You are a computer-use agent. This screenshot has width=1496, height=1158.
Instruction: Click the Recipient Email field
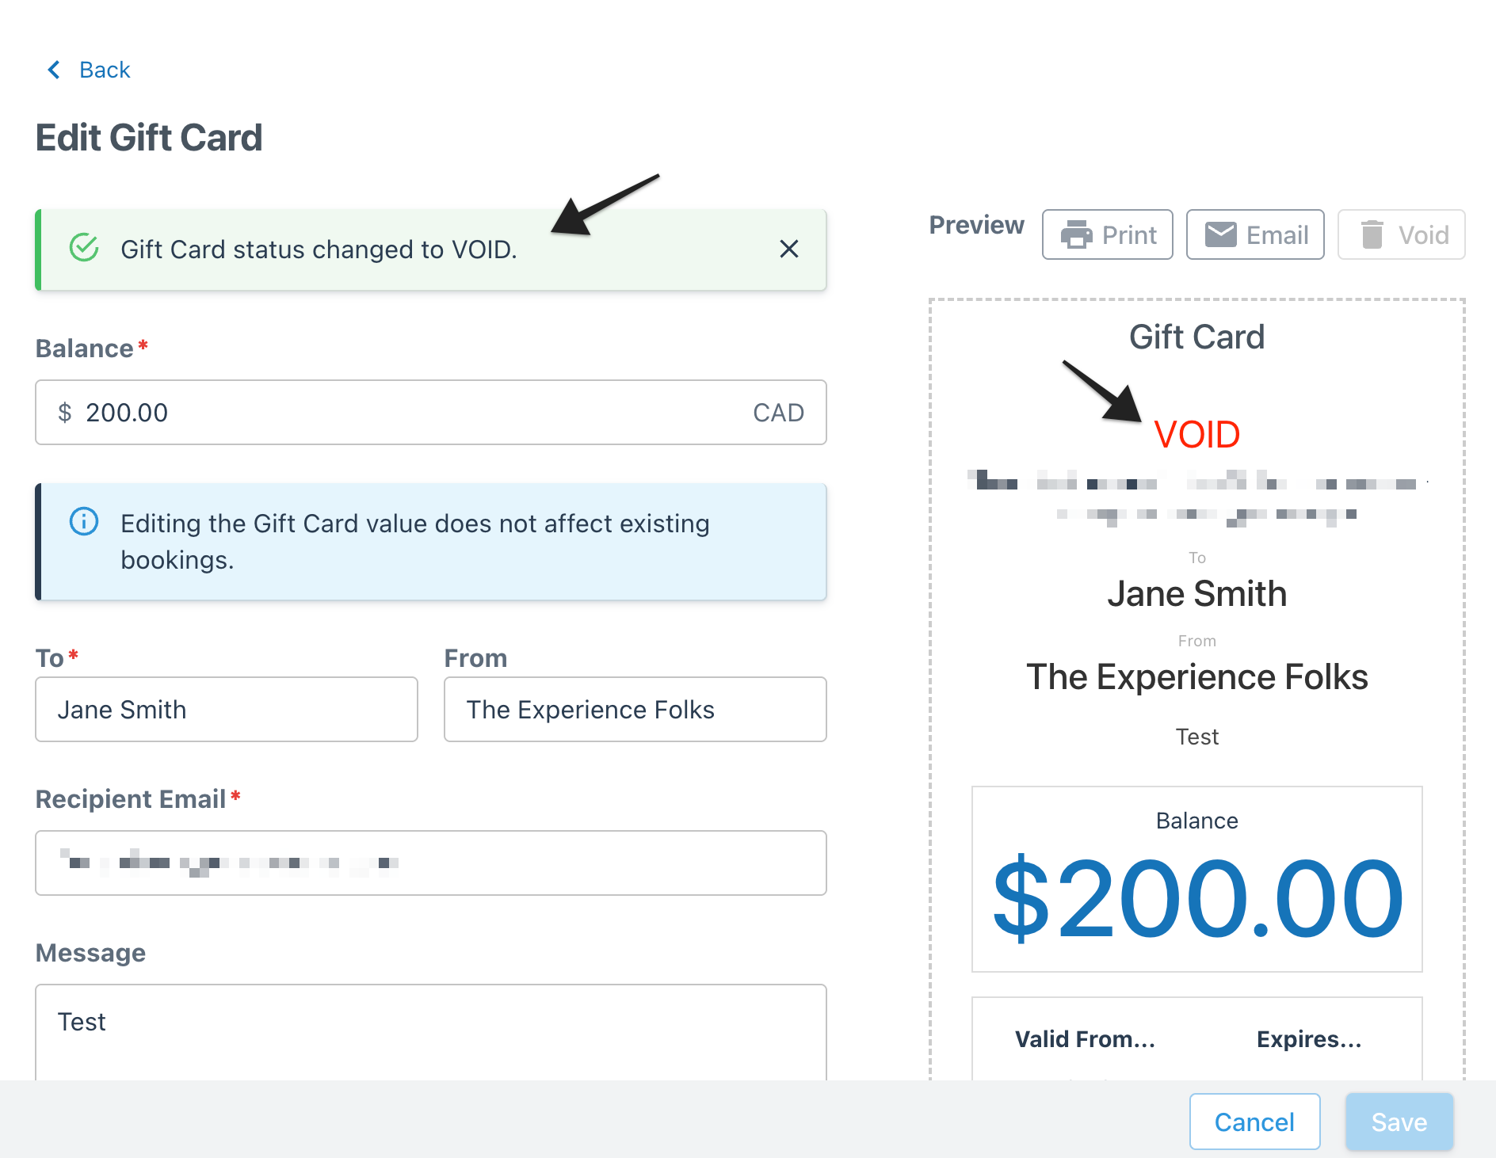click(431, 863)
